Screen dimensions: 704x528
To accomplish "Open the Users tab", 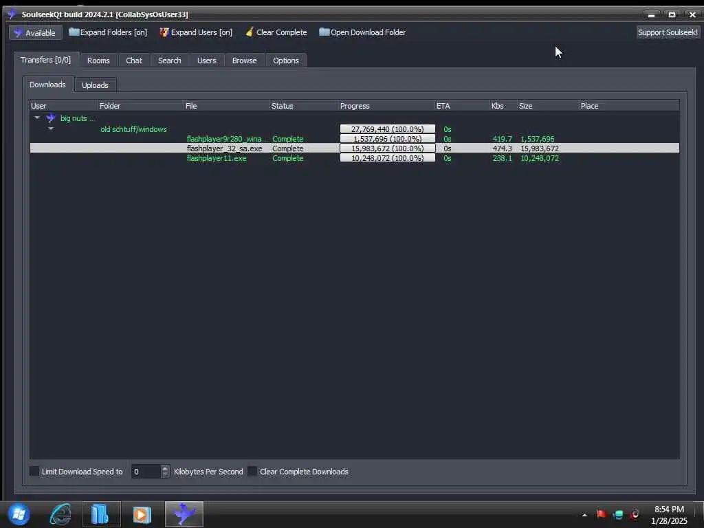I will coord(206,60).
